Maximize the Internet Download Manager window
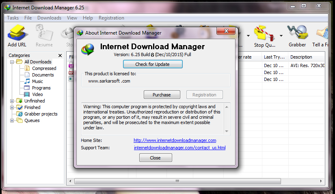Image resolution: width=335 pixels, height=194 pixels. [x=304, y=6]
